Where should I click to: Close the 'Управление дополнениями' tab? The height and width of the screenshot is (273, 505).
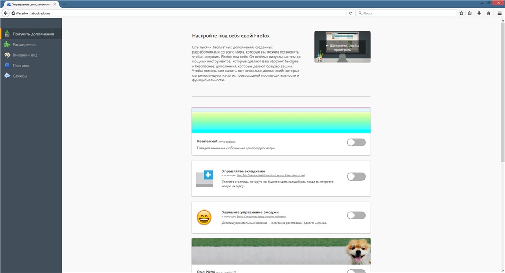click(x=55, y=4)
